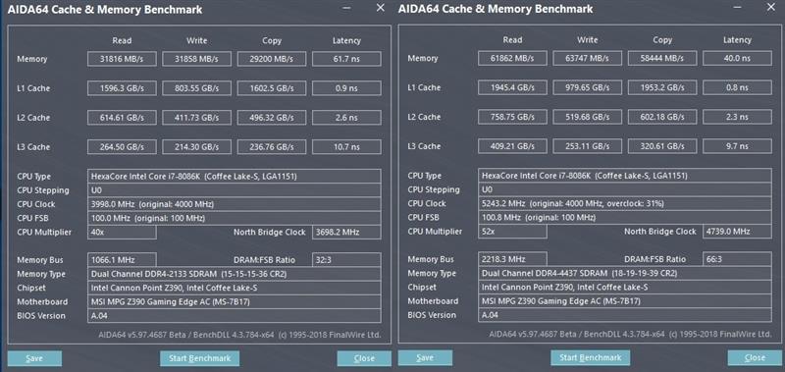
Task: Click Close button in left AIDA64 window
Action: point(364,358)
